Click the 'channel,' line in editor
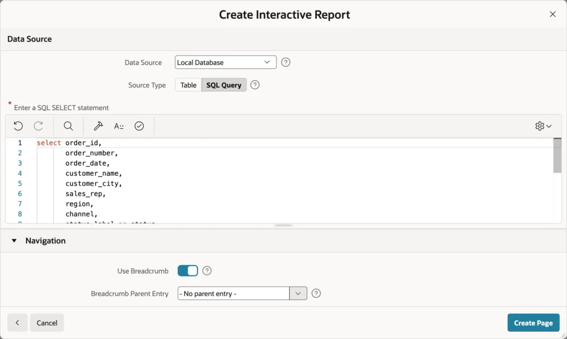This screenshot has width=567, height=339. pos(81,214)
